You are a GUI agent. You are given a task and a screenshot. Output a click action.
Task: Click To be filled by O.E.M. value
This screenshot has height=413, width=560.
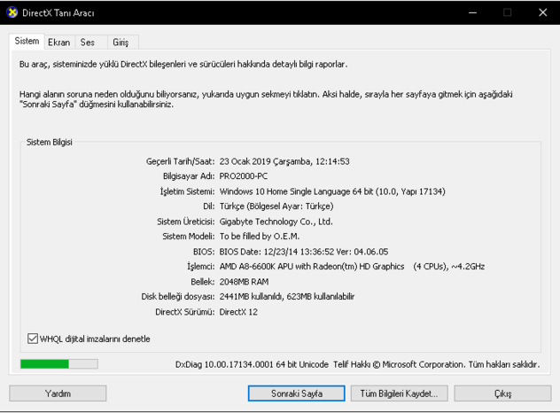pos(260,236)
